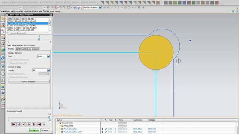Click the D12 tool cell
Image resolution: width=239 pixels, height=134 pixels.
coord(110,132)
